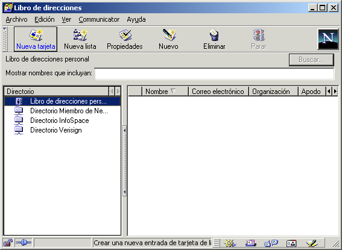Click the component bar grip handle
This screenshot has width=342, height=250.
pyautogui.click(x=217, y=243)
